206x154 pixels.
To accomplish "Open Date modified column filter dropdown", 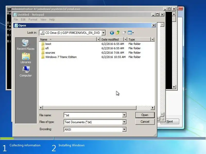I will click(125, 40).
